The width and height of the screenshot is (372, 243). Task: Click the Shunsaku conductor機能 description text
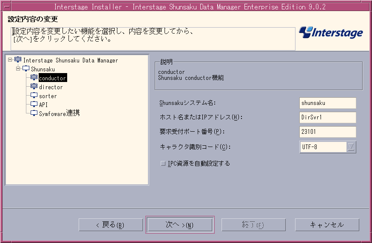tap(191, 78)
